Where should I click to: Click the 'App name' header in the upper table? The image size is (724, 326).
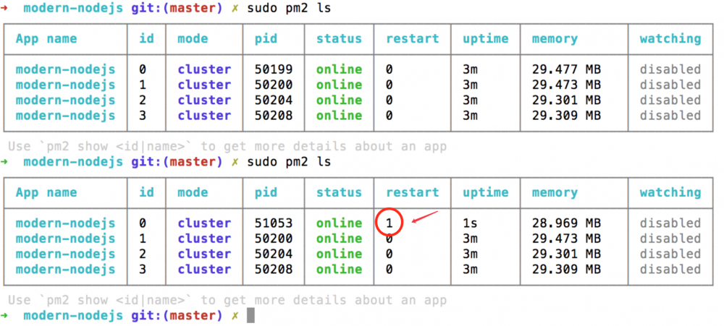46,39
